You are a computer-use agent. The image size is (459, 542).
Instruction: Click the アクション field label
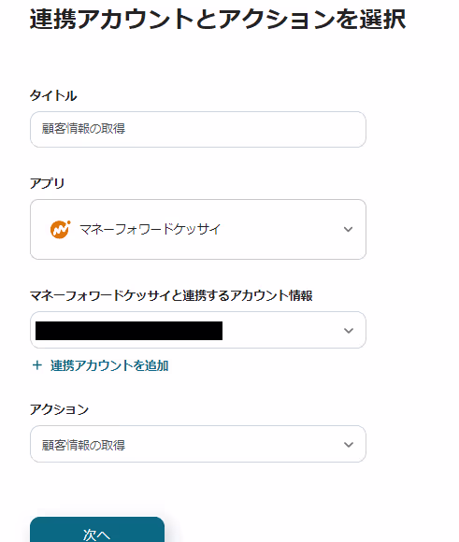(x=59, y=409)
